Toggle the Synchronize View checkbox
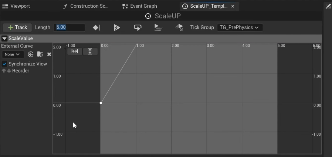The height and width of the screenshot is (157, 332). pyautogui.click(x=4, y=64)
